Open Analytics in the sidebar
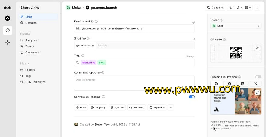The height and width of the screenshot is (137, 266). [31, 40]
